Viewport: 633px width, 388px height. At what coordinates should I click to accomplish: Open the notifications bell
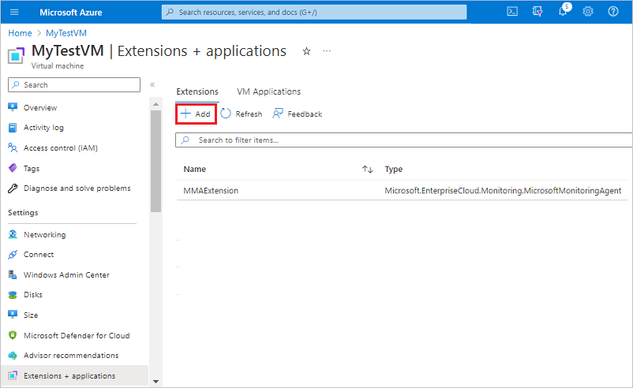[x=563, y=12]
